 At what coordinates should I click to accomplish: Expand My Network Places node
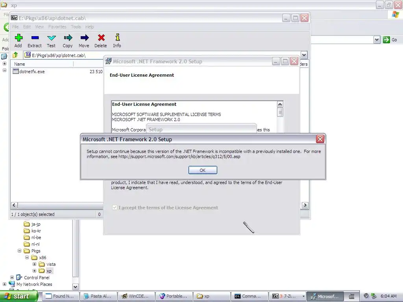pos(4,284)
